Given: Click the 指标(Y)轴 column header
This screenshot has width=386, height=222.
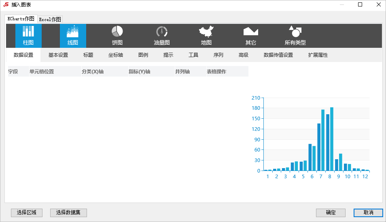Looking at the screenshot, I should tap(152, 71).
